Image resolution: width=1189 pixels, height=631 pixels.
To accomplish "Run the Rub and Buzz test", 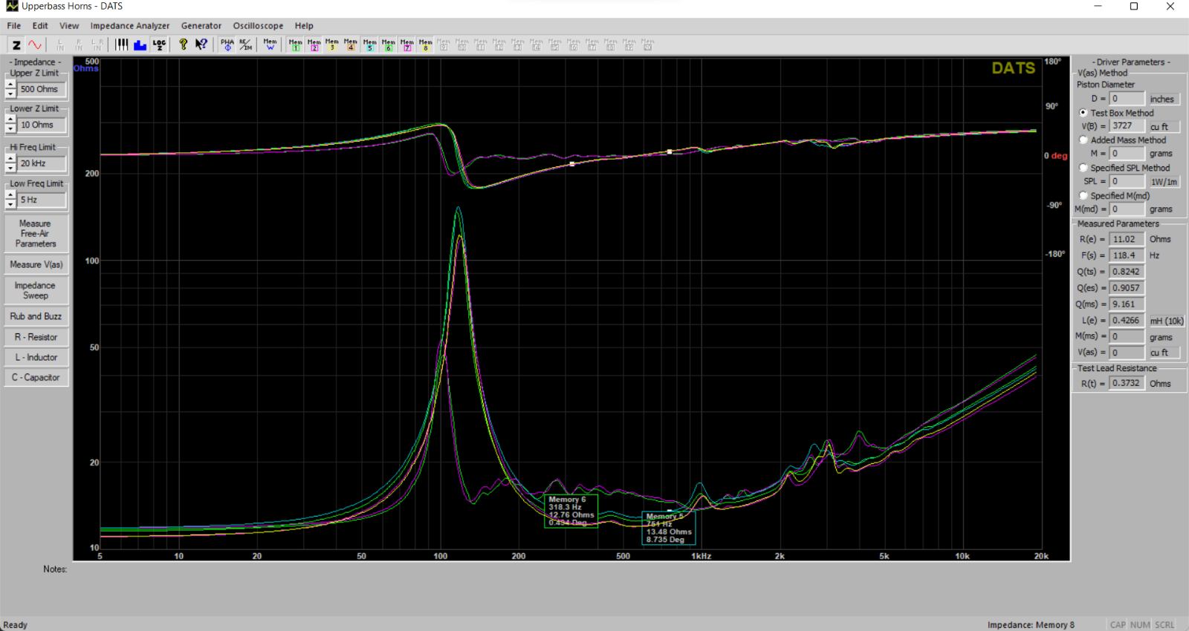I will point(36,316).
